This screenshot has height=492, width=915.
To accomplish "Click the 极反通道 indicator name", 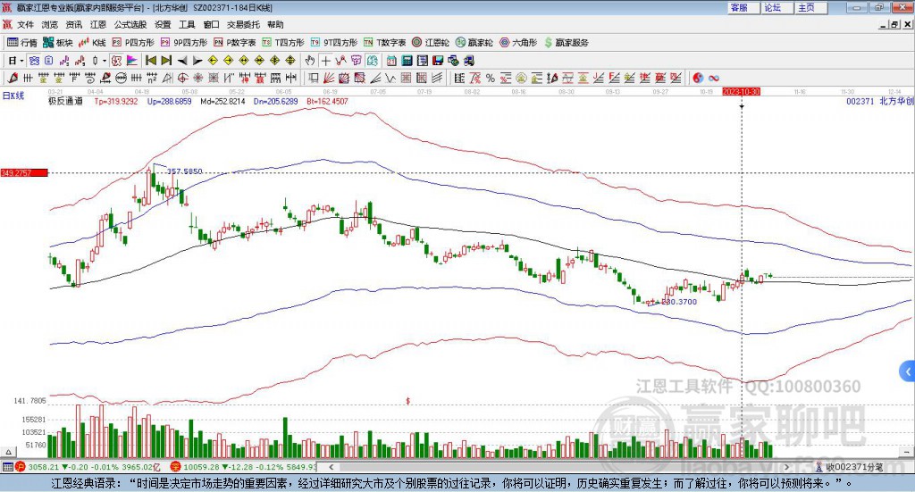I will [65, 101].
